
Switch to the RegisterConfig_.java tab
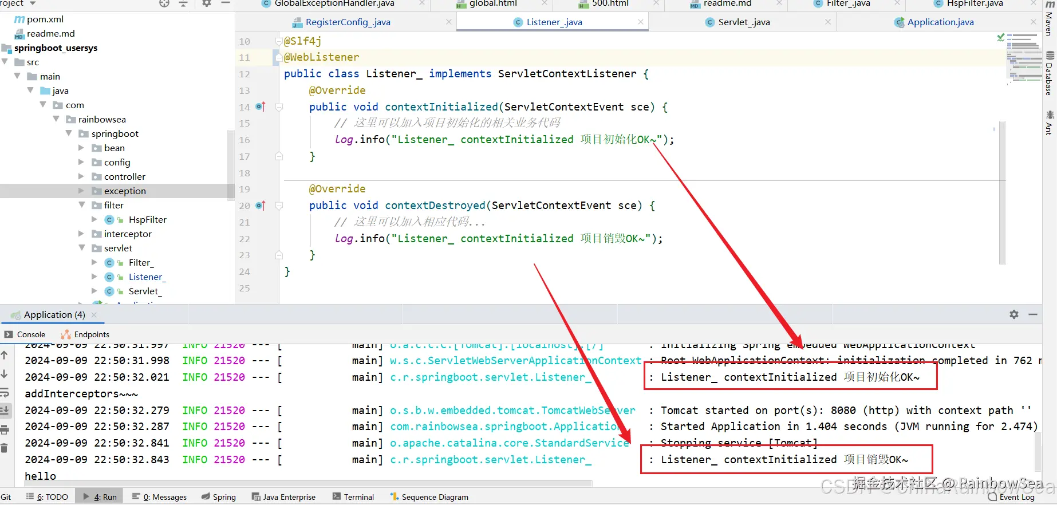coord(348,22)
